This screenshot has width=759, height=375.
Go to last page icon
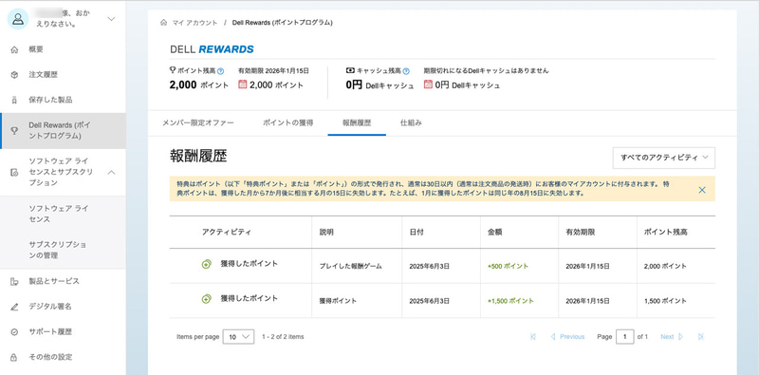tap(700, 337)
